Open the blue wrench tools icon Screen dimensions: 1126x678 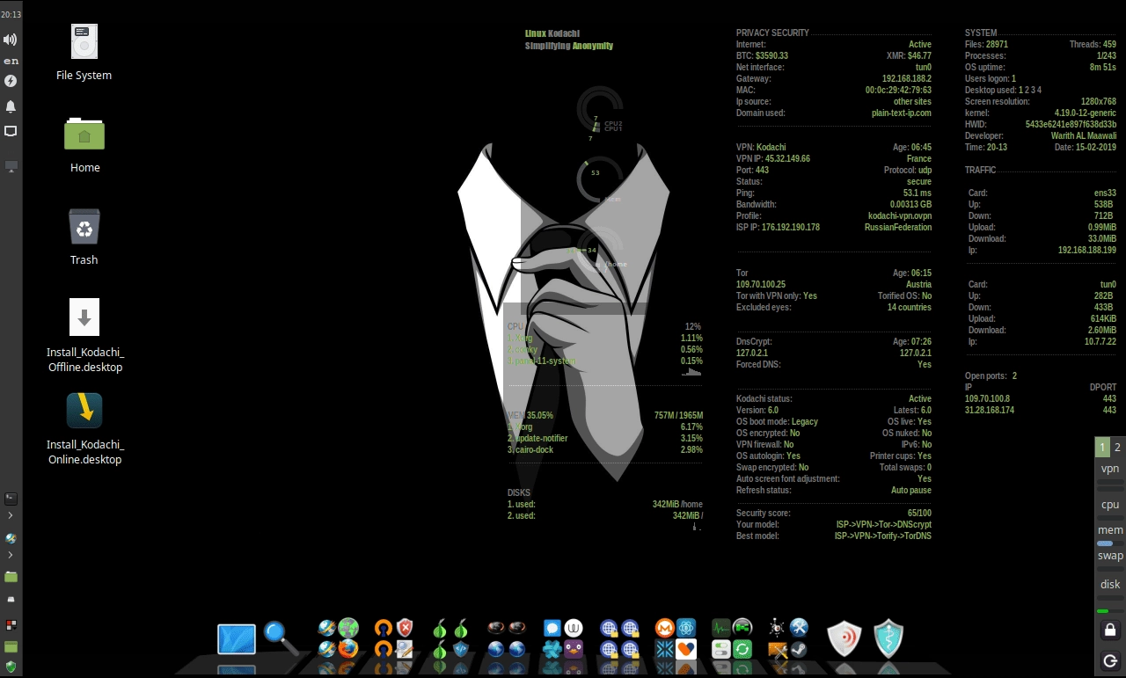[800, 628]
